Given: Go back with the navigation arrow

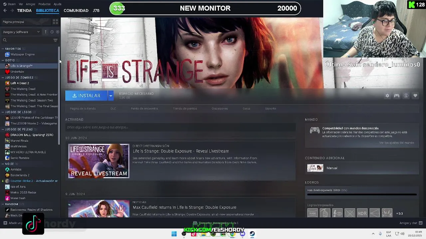Looking at the screenshot, I should click(x=5, y=11).
